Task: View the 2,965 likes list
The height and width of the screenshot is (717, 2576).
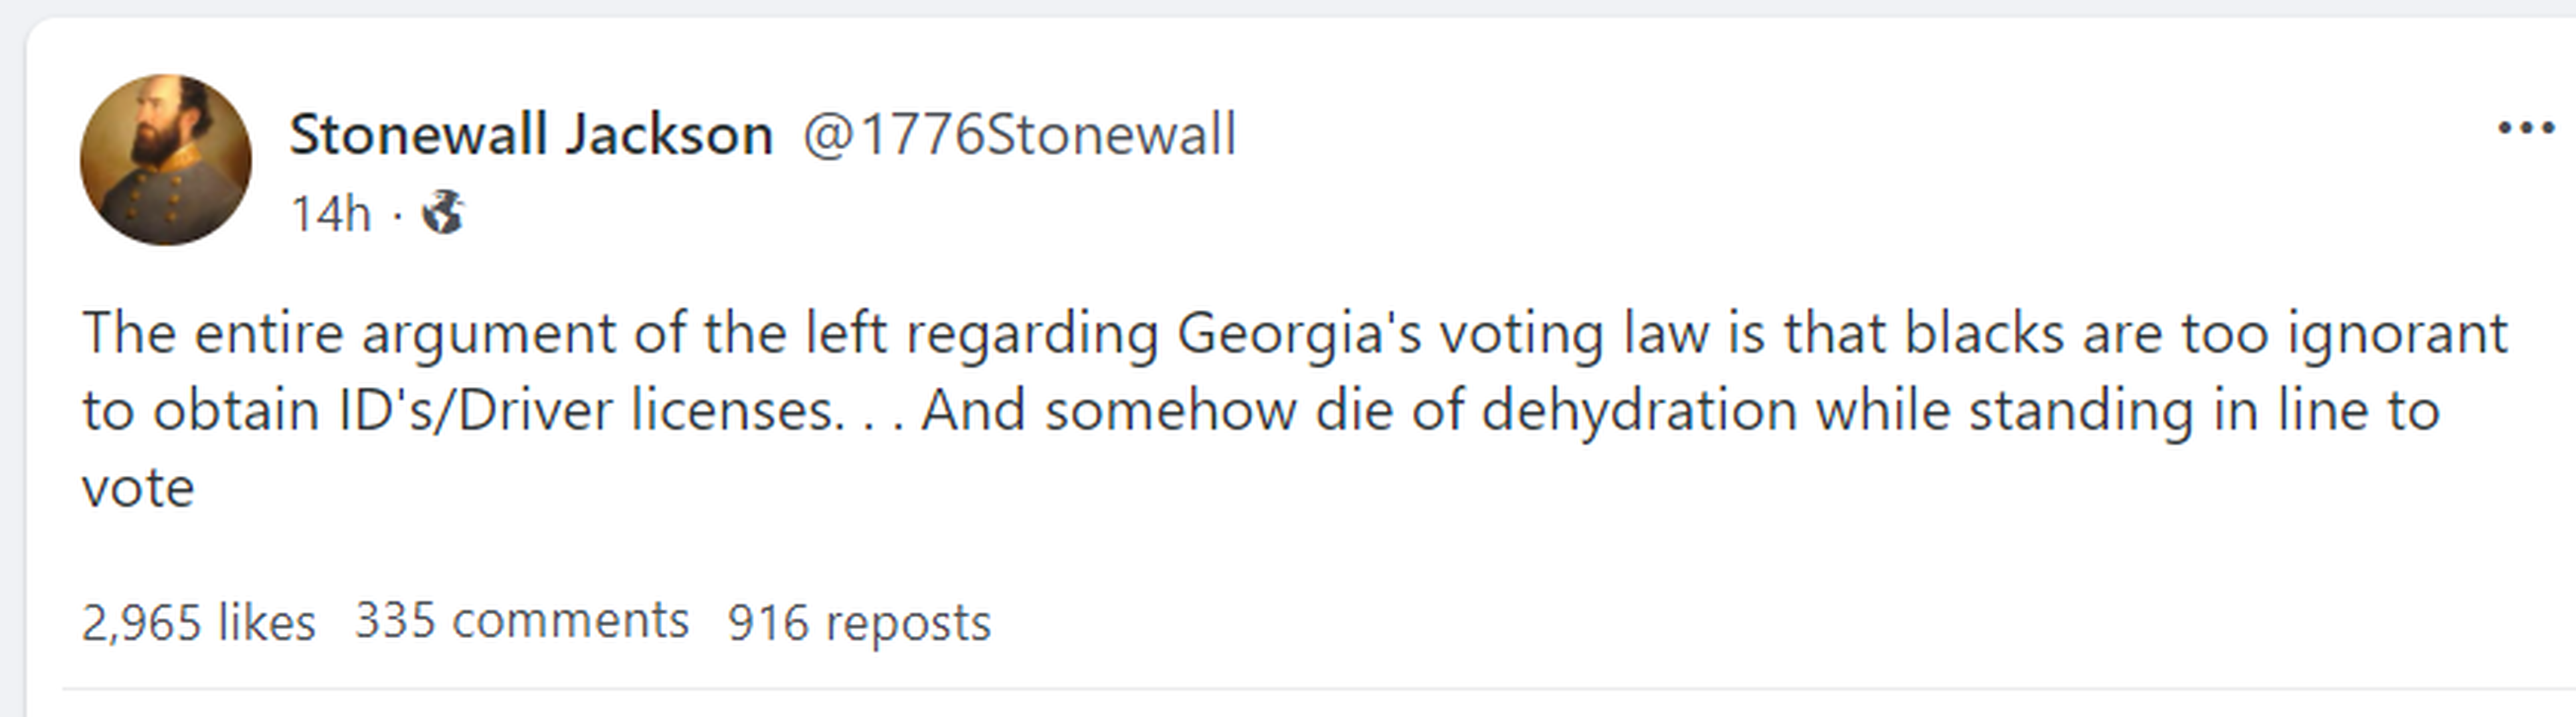Action: 198,622
